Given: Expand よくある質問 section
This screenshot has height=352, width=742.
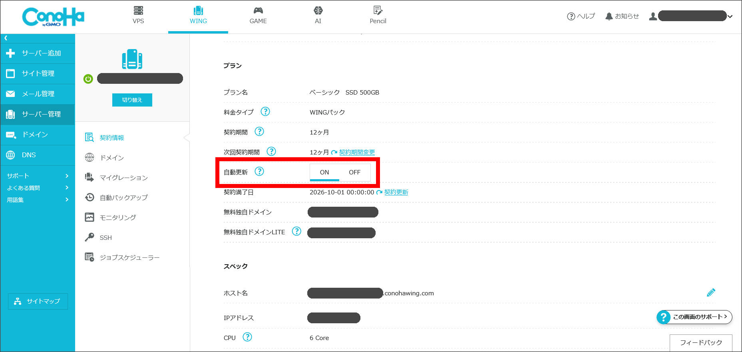Looking at the screenshot, I should point(38,188).
